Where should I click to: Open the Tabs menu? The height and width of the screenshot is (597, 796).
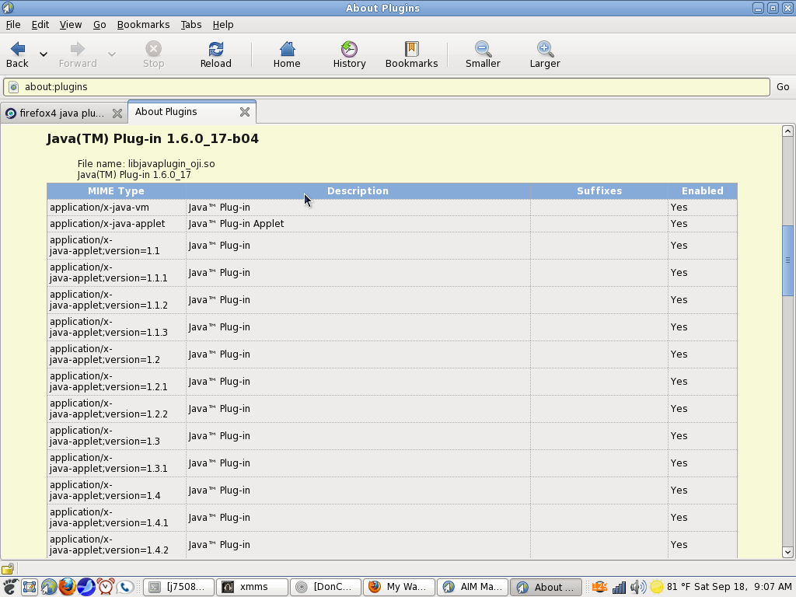[190, 25]
